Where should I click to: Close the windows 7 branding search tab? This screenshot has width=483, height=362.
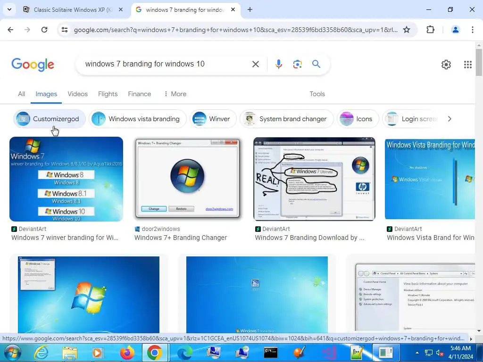[x=233, y=9]
